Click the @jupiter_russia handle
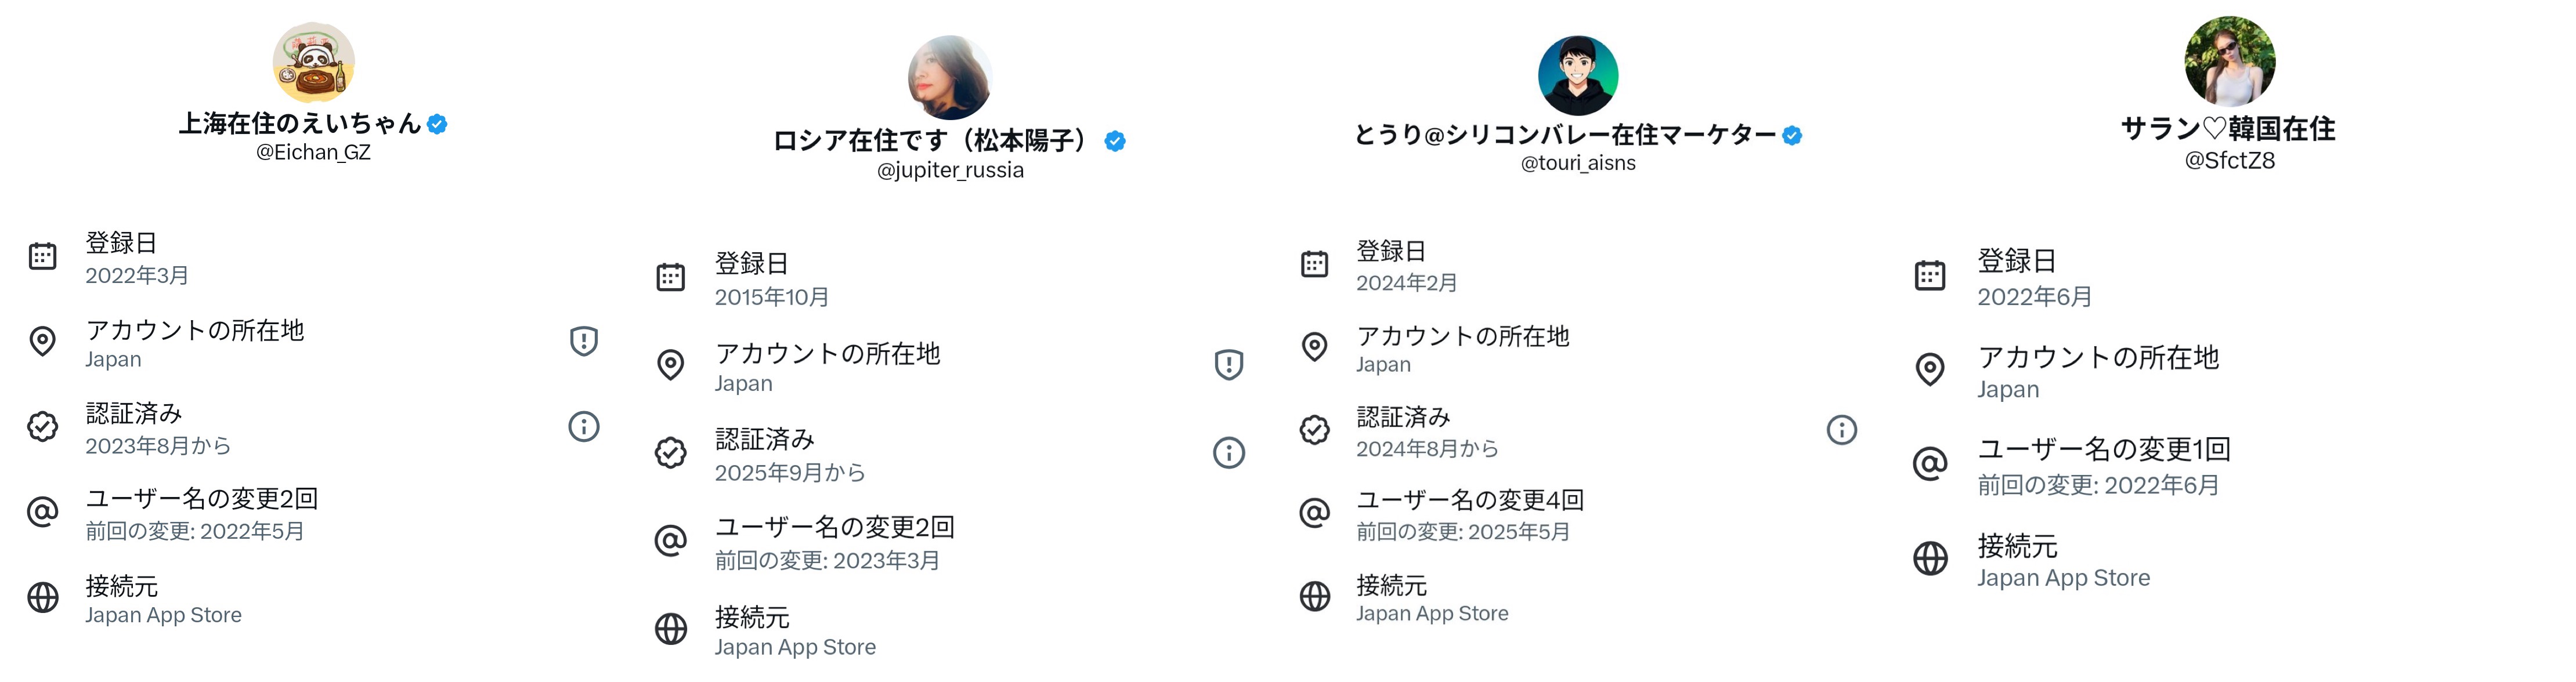The height and width of the screenshot is (682, 2576). [x=950, y=170]
